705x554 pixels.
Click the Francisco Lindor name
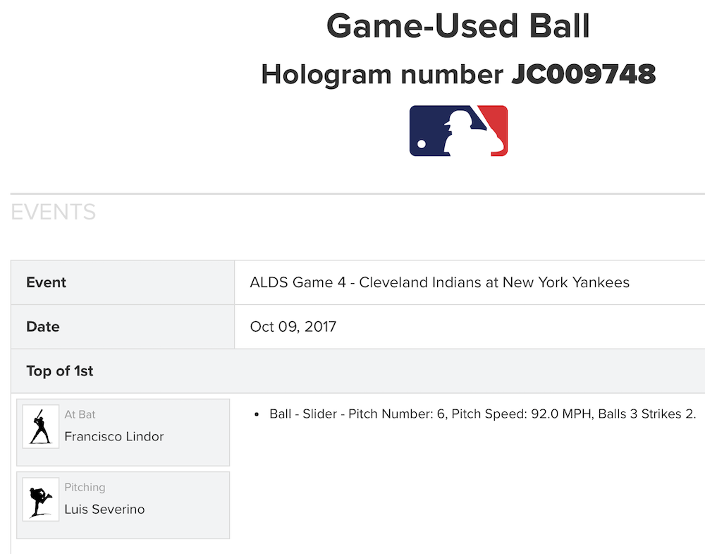[x=114, y=437]
